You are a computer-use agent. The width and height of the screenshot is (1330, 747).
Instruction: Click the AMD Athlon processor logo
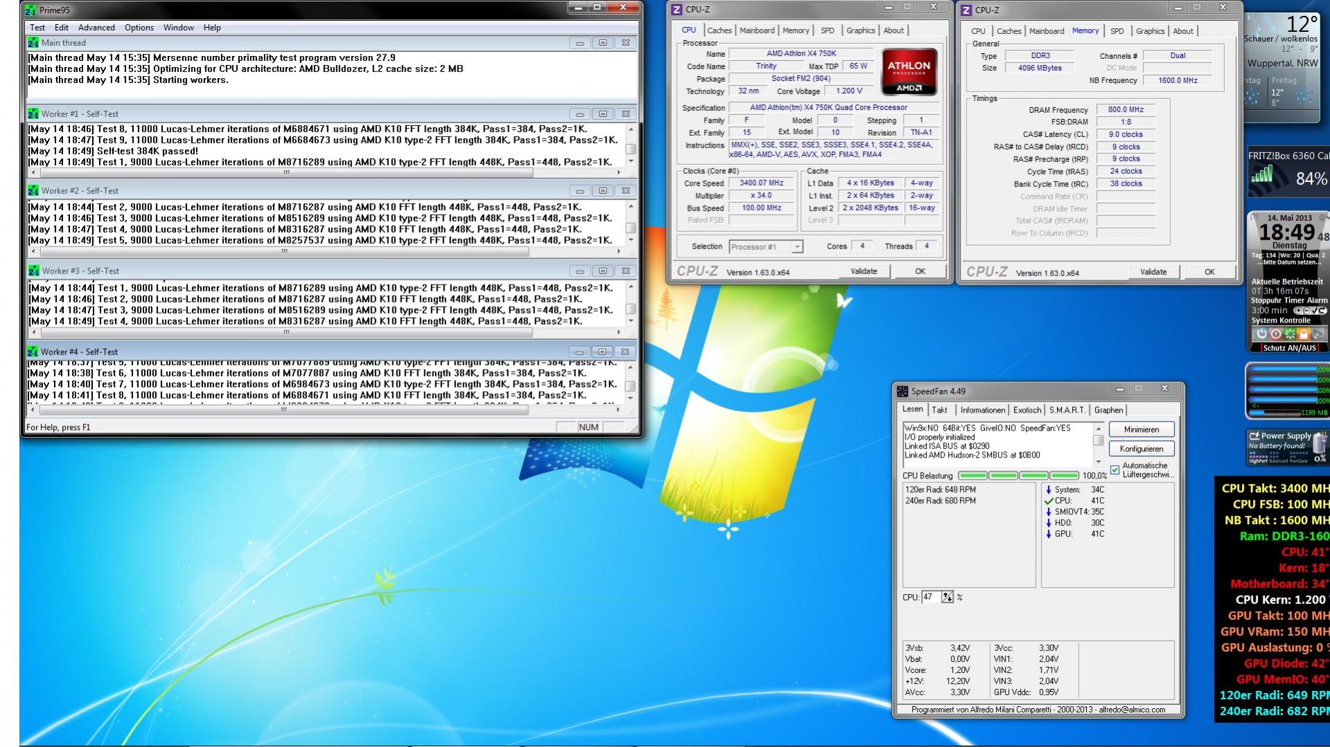909,71
